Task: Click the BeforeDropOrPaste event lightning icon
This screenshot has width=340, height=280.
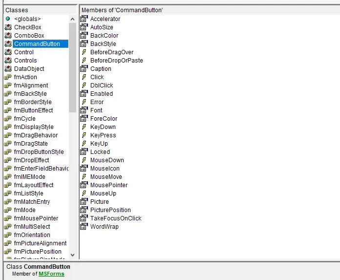Action: 84,60
